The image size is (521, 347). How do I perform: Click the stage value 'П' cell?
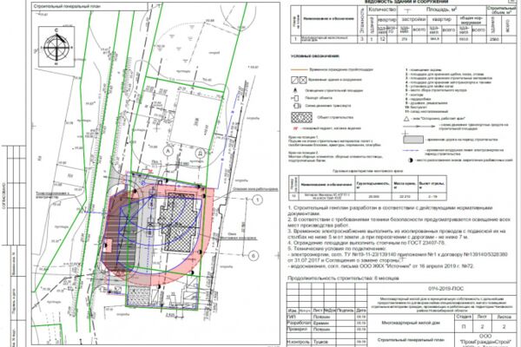[x=464, y=327]
